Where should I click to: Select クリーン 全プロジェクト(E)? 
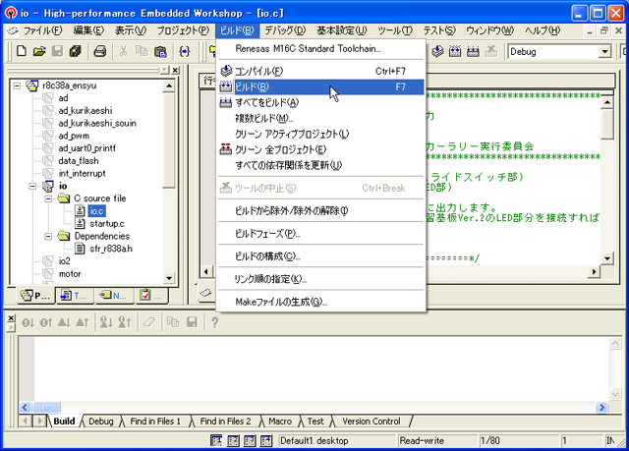click(320, 149)
